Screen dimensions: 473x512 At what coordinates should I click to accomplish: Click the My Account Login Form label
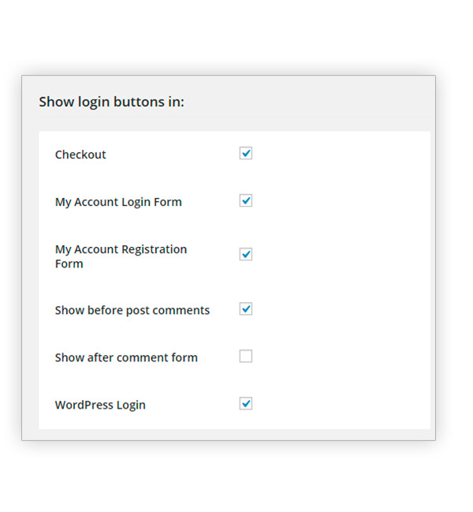coord(118,202)
